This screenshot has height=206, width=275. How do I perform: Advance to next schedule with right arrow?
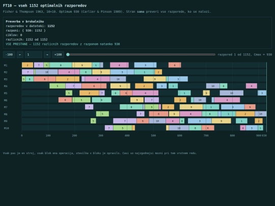coord(47,54)
